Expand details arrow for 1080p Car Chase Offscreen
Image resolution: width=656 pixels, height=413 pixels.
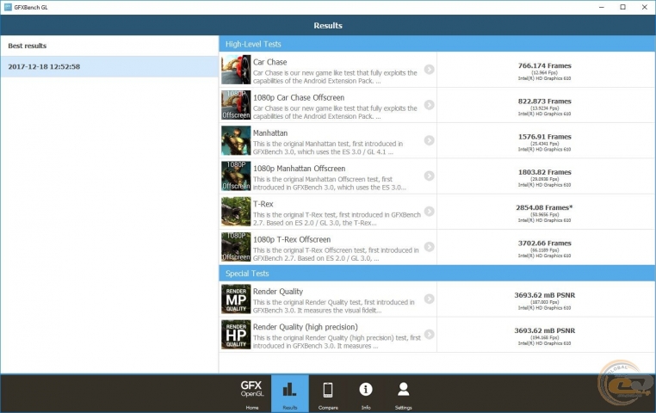point(429,105)
